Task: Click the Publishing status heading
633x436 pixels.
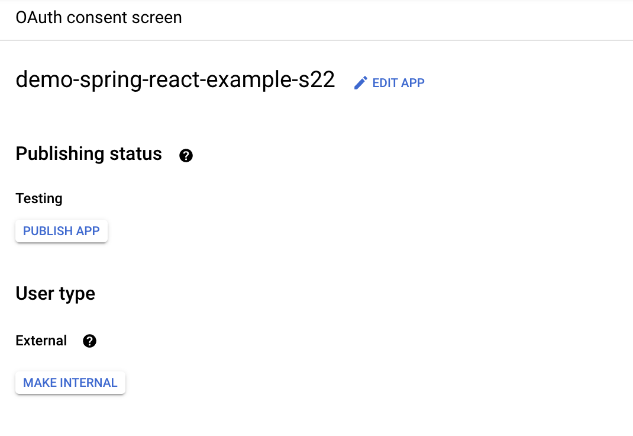Action: click(89, 154)
